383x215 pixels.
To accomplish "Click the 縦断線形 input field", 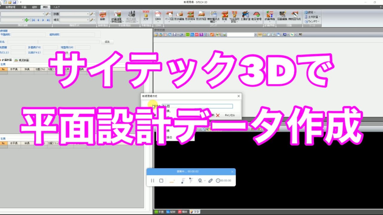I will pos(77,35).
